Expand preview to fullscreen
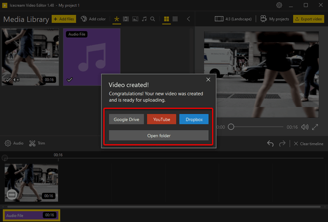328x222 pixels. [315, 127]
